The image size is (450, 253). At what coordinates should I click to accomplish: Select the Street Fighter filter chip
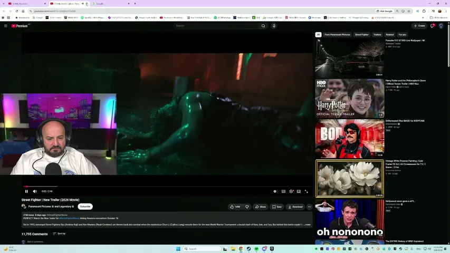[361, 34]
